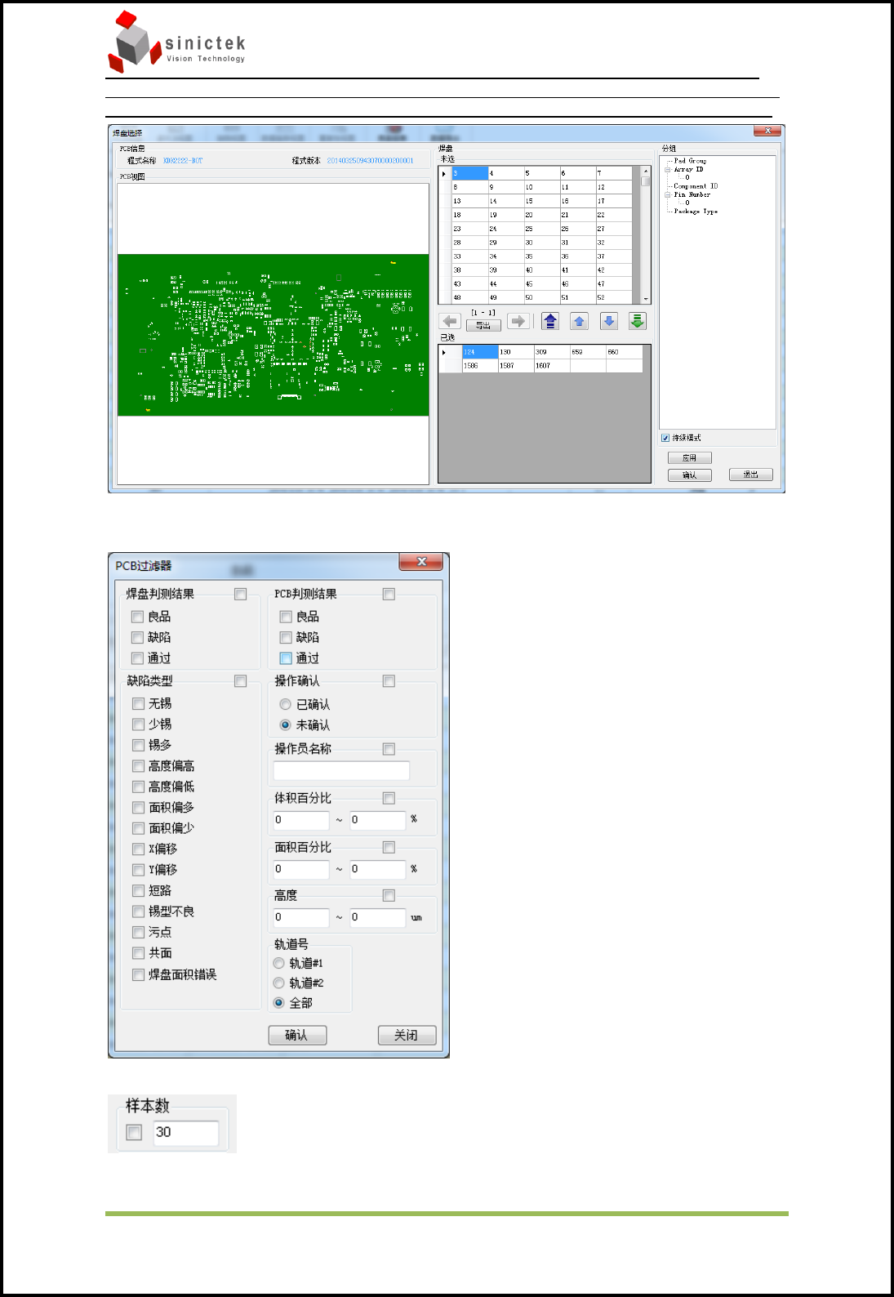The width and height of the screenshot is (894, 1297).
Task: Select the 轨道#1 radio button
Action: [x=279, y=963]
